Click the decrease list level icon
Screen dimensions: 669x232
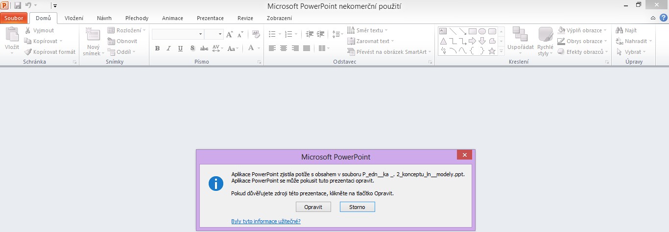point(310,34)
